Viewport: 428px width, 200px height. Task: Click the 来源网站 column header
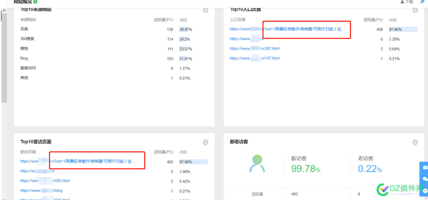[28, 20]
